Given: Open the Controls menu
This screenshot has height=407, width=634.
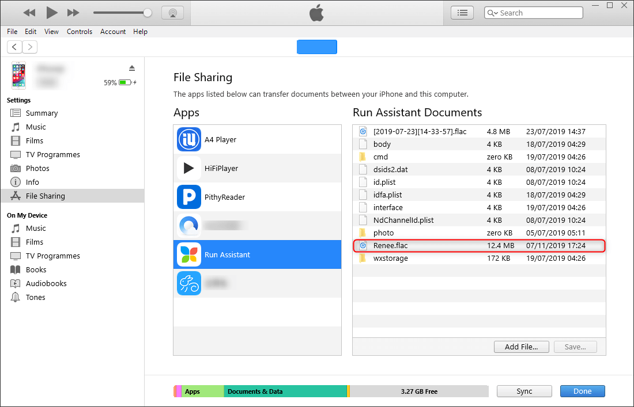Looking at the screenshot, I should pyautogui.click(x=80, y=32).
